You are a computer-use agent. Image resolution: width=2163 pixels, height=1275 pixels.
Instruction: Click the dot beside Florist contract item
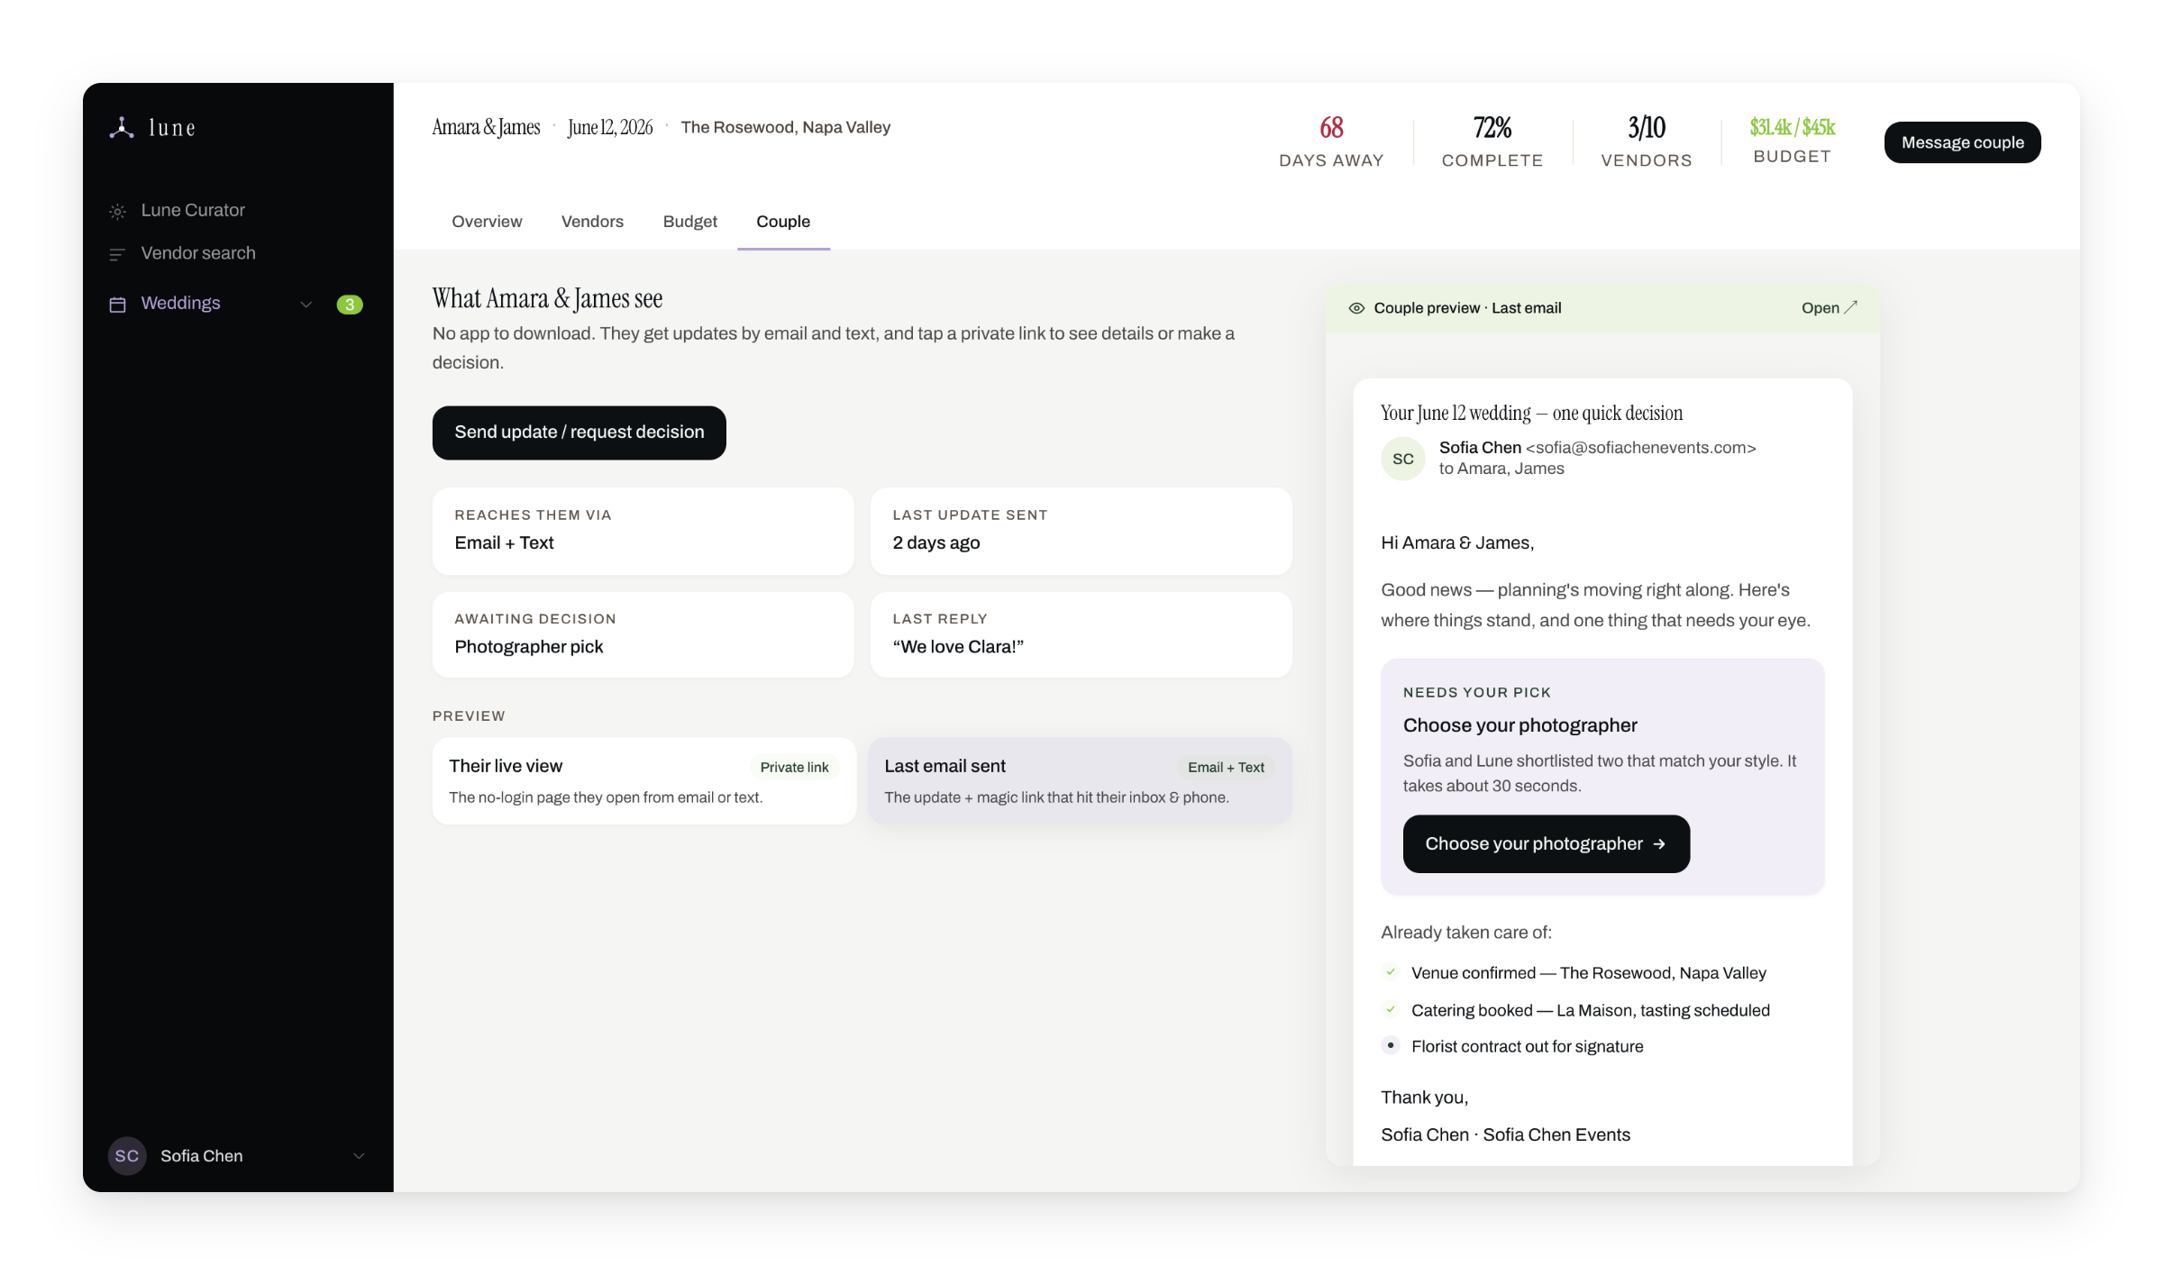point(1391,1045)
